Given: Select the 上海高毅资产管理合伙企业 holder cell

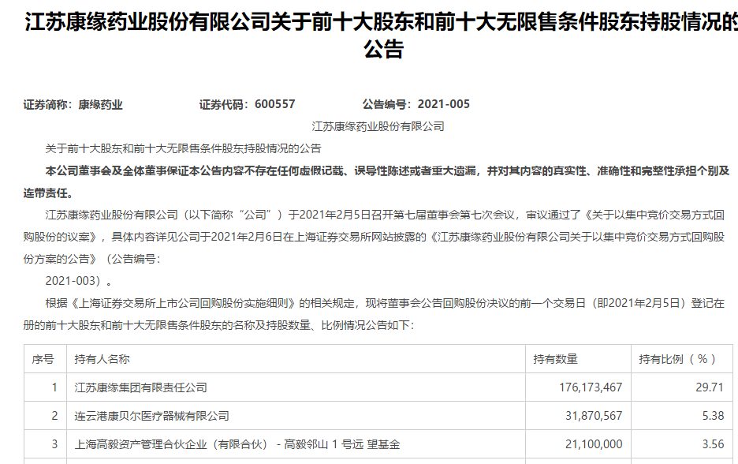Looking at the screenshot, I should click(x=296, y=443).
